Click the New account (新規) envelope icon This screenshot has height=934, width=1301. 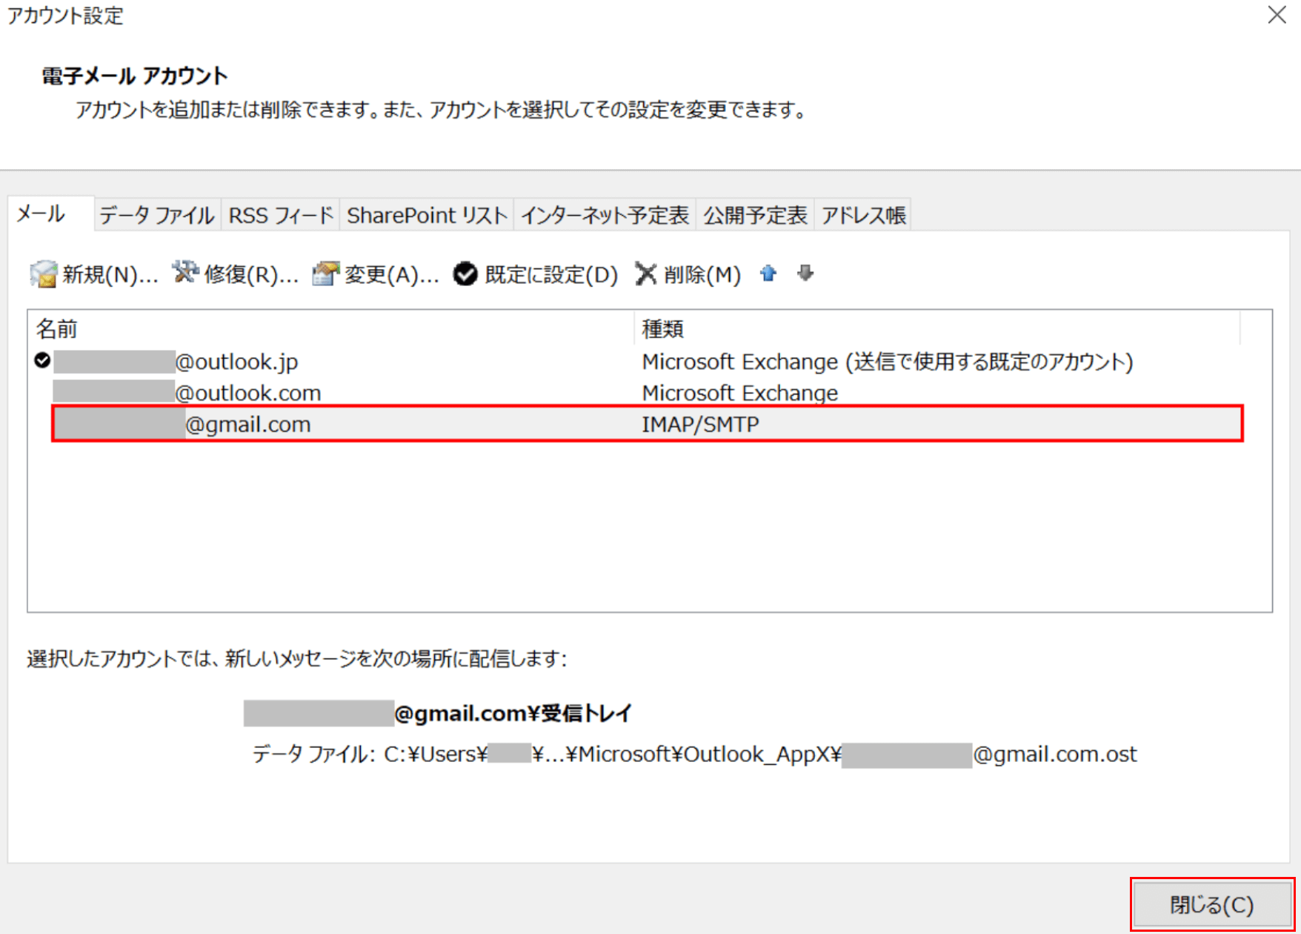(x=43, y=274)
